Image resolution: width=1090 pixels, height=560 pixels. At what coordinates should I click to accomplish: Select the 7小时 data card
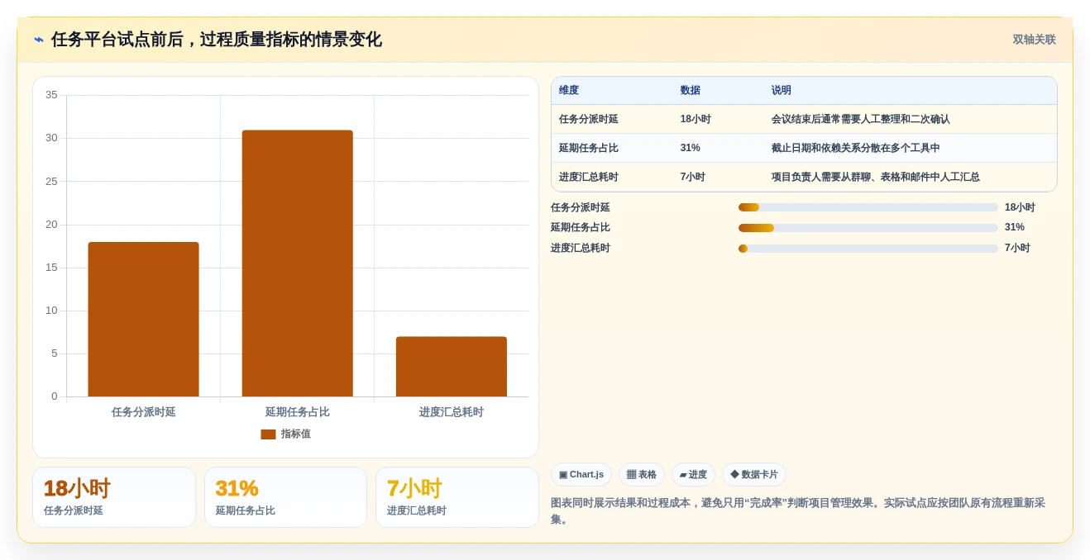(x=457, y=497)
